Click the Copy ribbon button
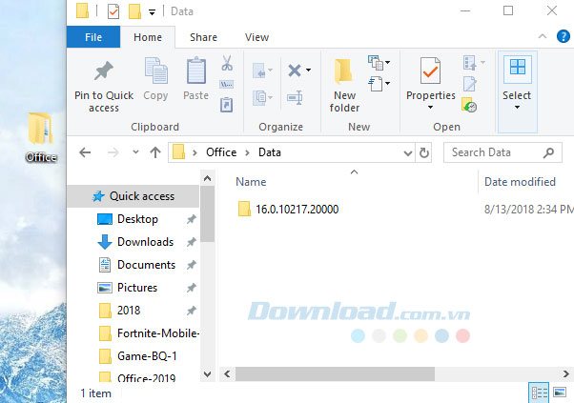Image resolution: width=574 pixels, height=403 pixels. coord(155,79)
